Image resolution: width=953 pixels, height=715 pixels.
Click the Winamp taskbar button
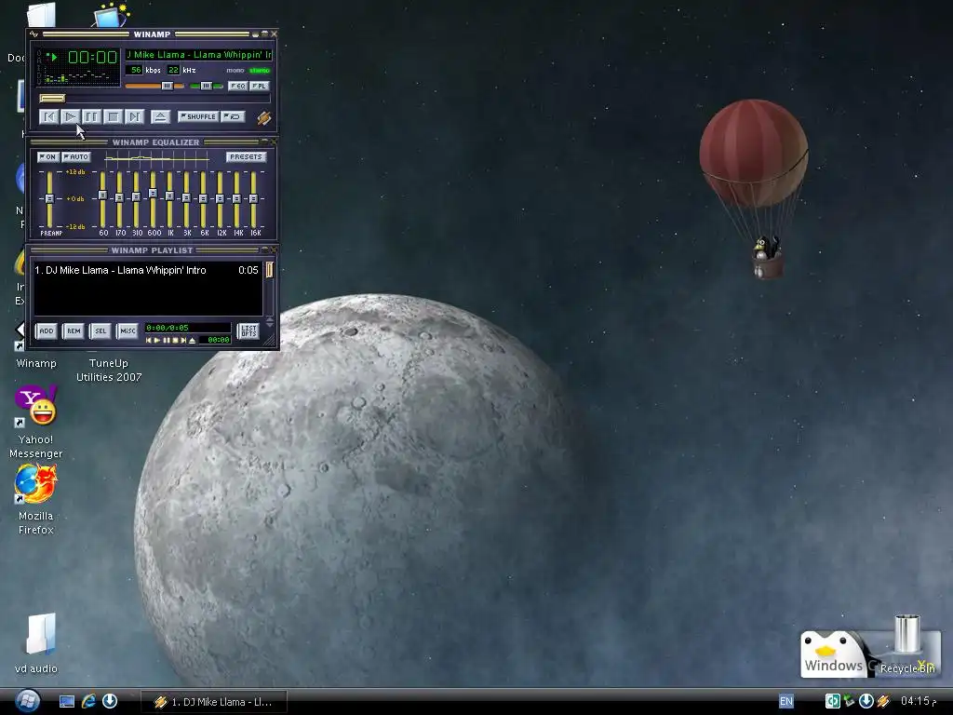(214, 702)
